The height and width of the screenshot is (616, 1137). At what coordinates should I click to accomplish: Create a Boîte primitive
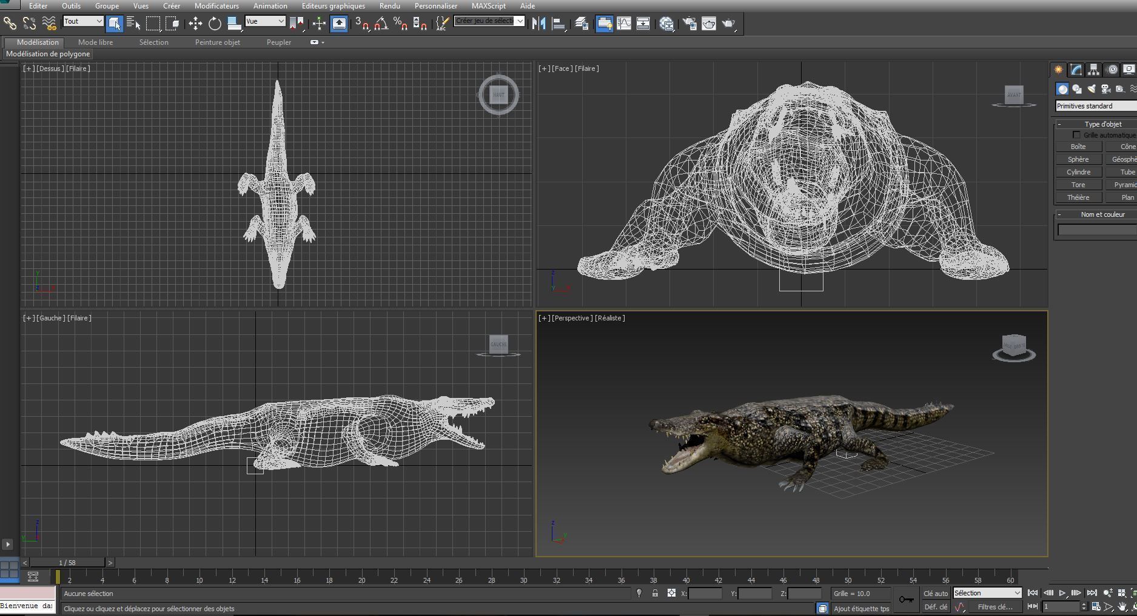(1078, 147)
